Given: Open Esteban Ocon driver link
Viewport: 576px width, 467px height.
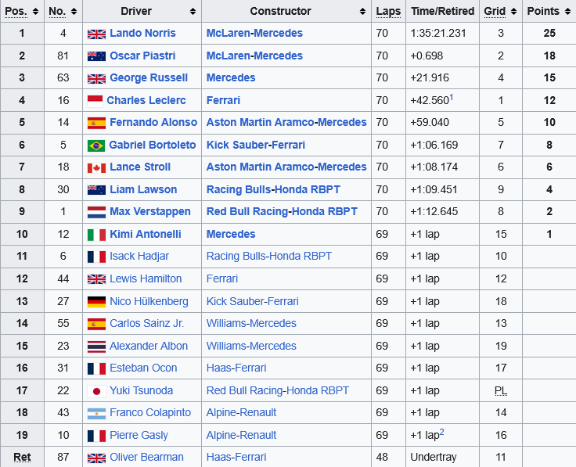Looking at the screenshot, I should [143, 368].
